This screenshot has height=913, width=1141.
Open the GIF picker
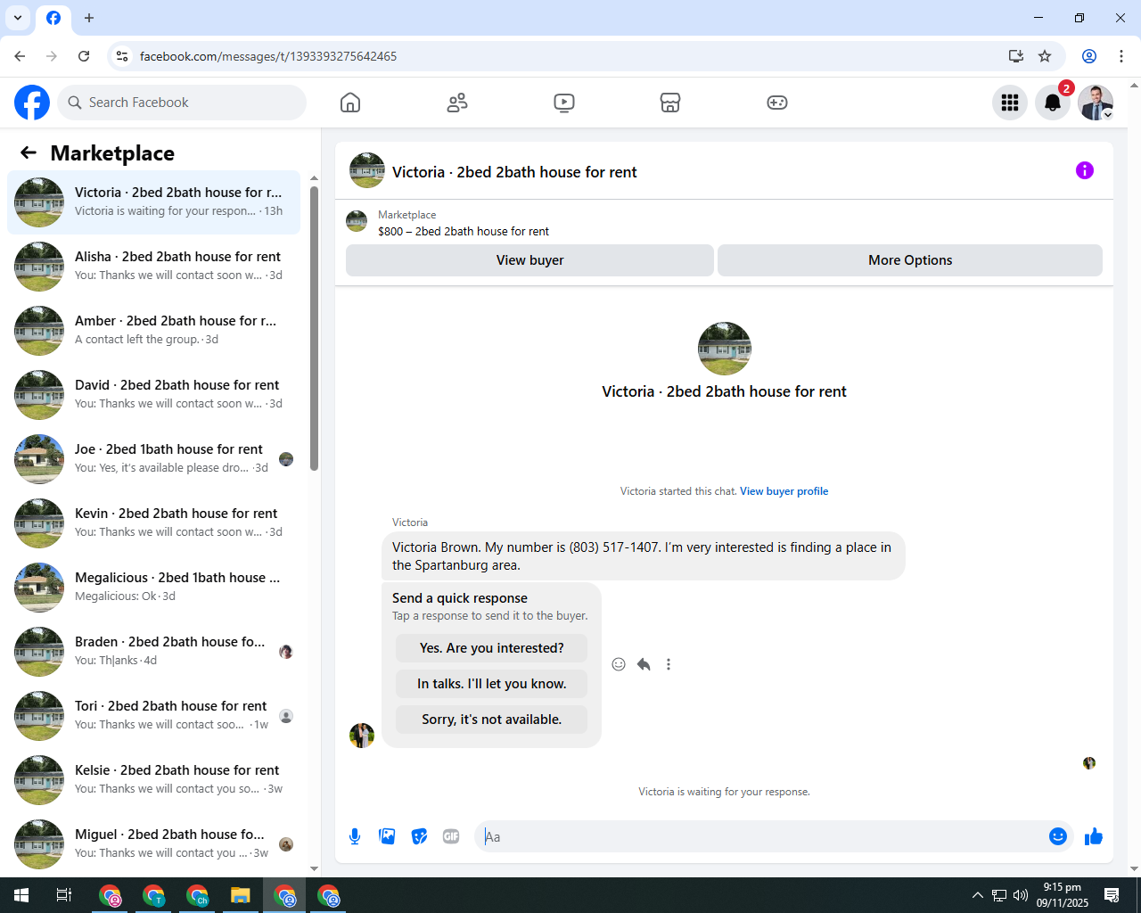coord(451,836)
